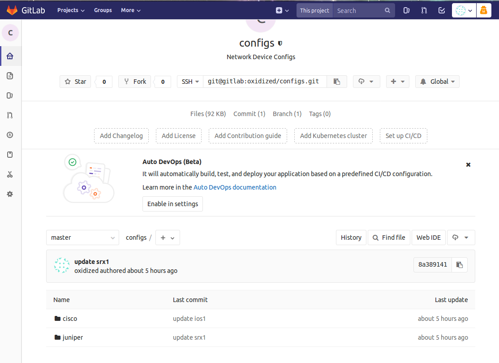Open the to-do list icon in navbar
499x363 pixels.
coord(442,10)
